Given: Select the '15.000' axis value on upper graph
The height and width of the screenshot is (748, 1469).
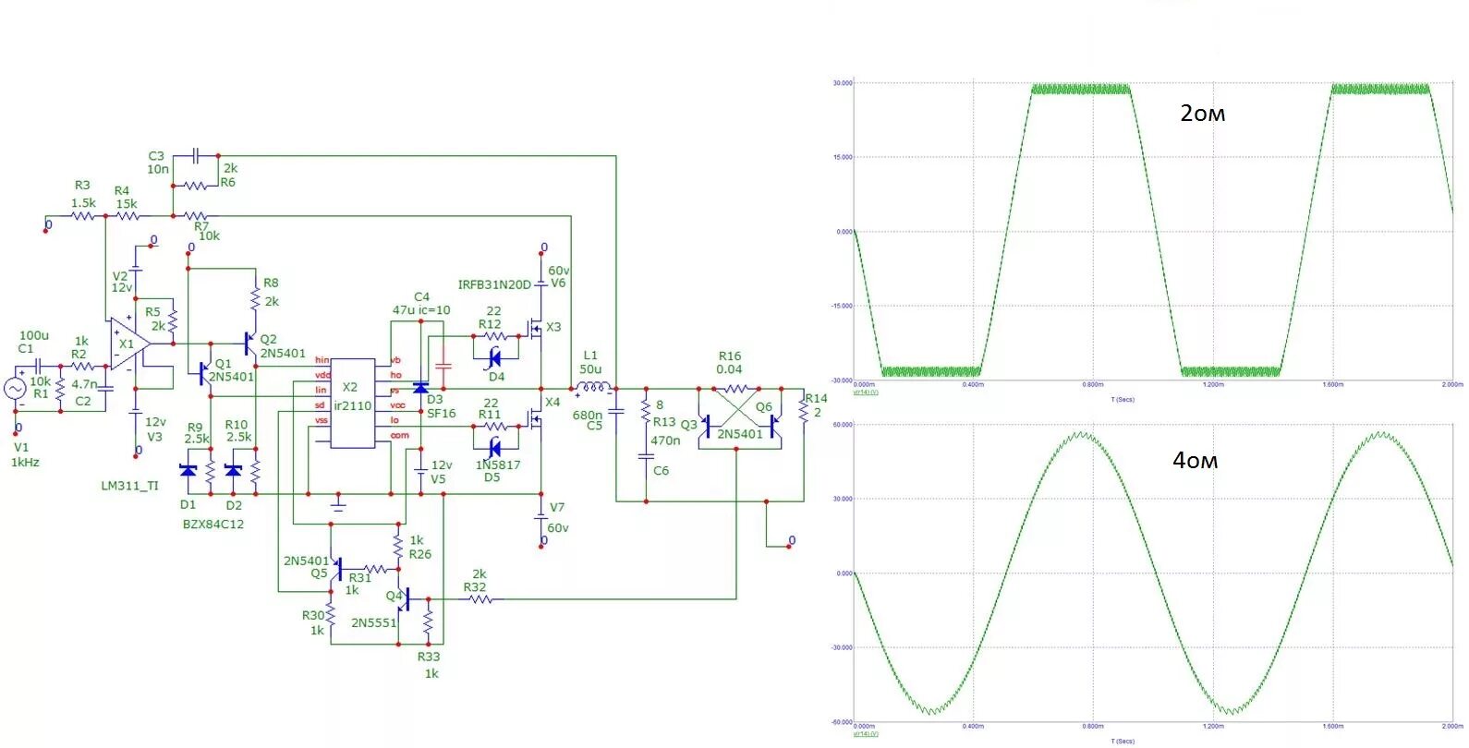Looking at the screenshot, I should tap(843, 157).
